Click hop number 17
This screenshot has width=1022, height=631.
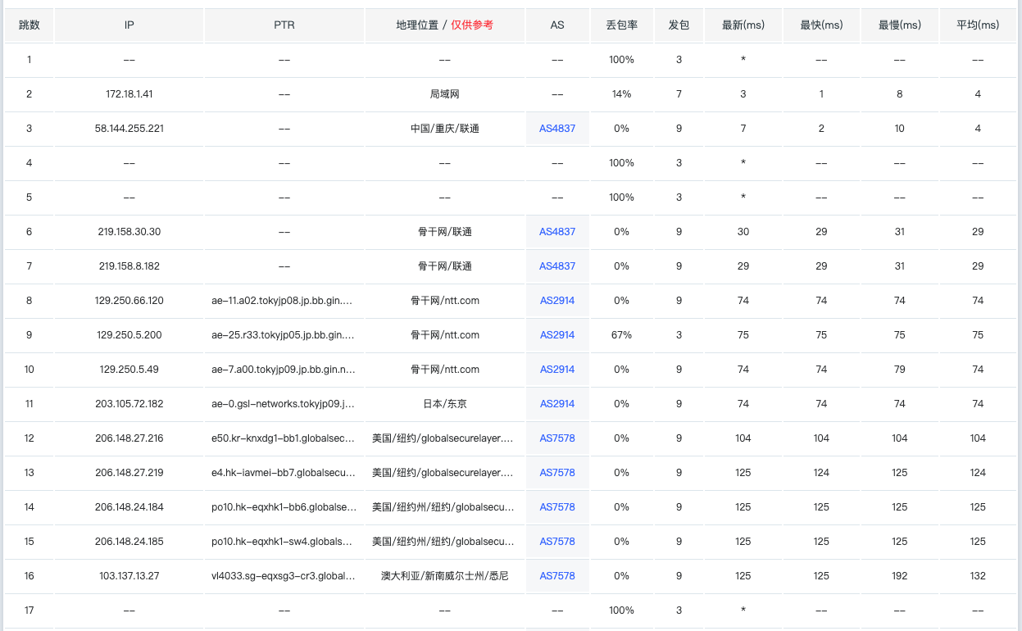click(30, 611)
